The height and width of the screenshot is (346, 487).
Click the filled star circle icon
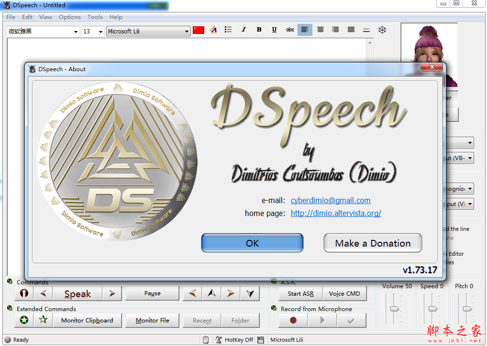coord(24,320)
